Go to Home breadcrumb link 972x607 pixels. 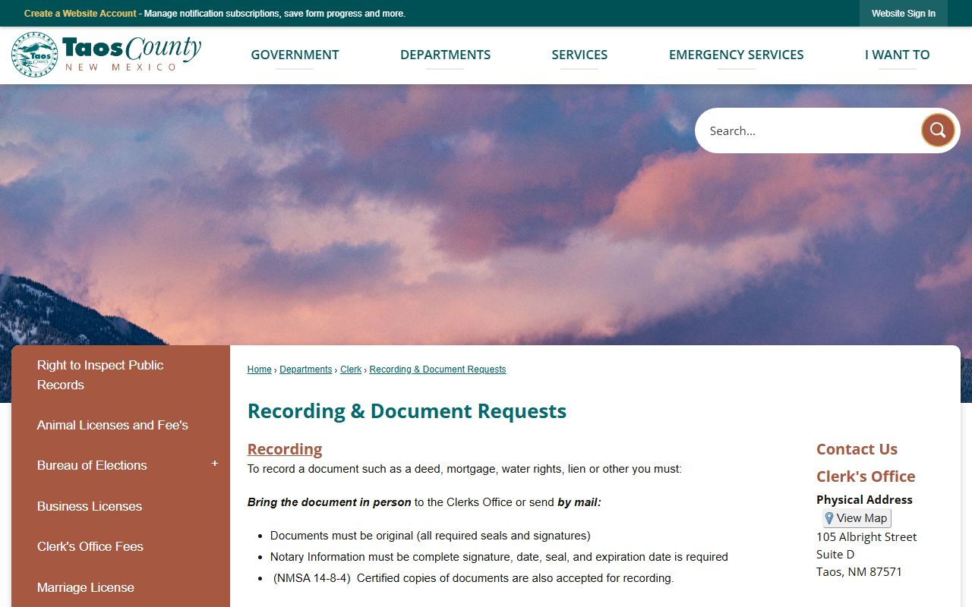coord(259,370)
